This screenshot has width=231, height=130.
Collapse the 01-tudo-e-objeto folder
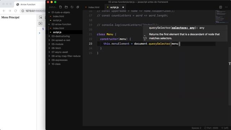(61, 12)
